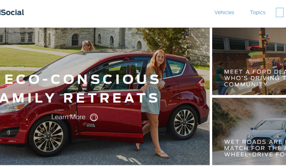The image size is (286, 166).
Task: Read the Meet a Ford Dealer story
Action: tap(255, 78)
